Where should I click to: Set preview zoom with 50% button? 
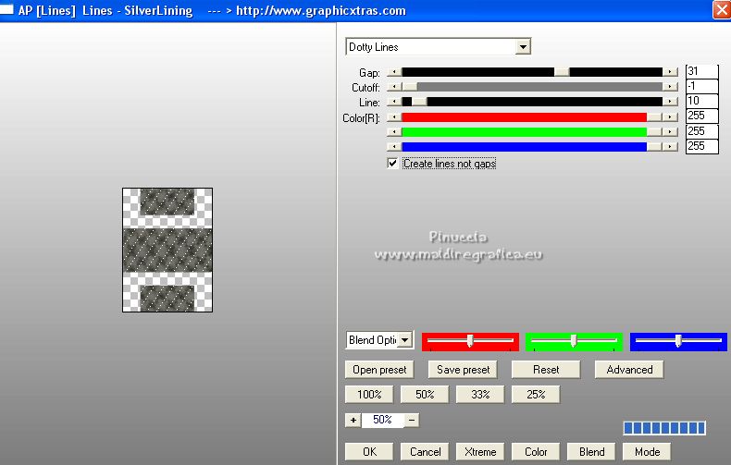coord(425,394)
